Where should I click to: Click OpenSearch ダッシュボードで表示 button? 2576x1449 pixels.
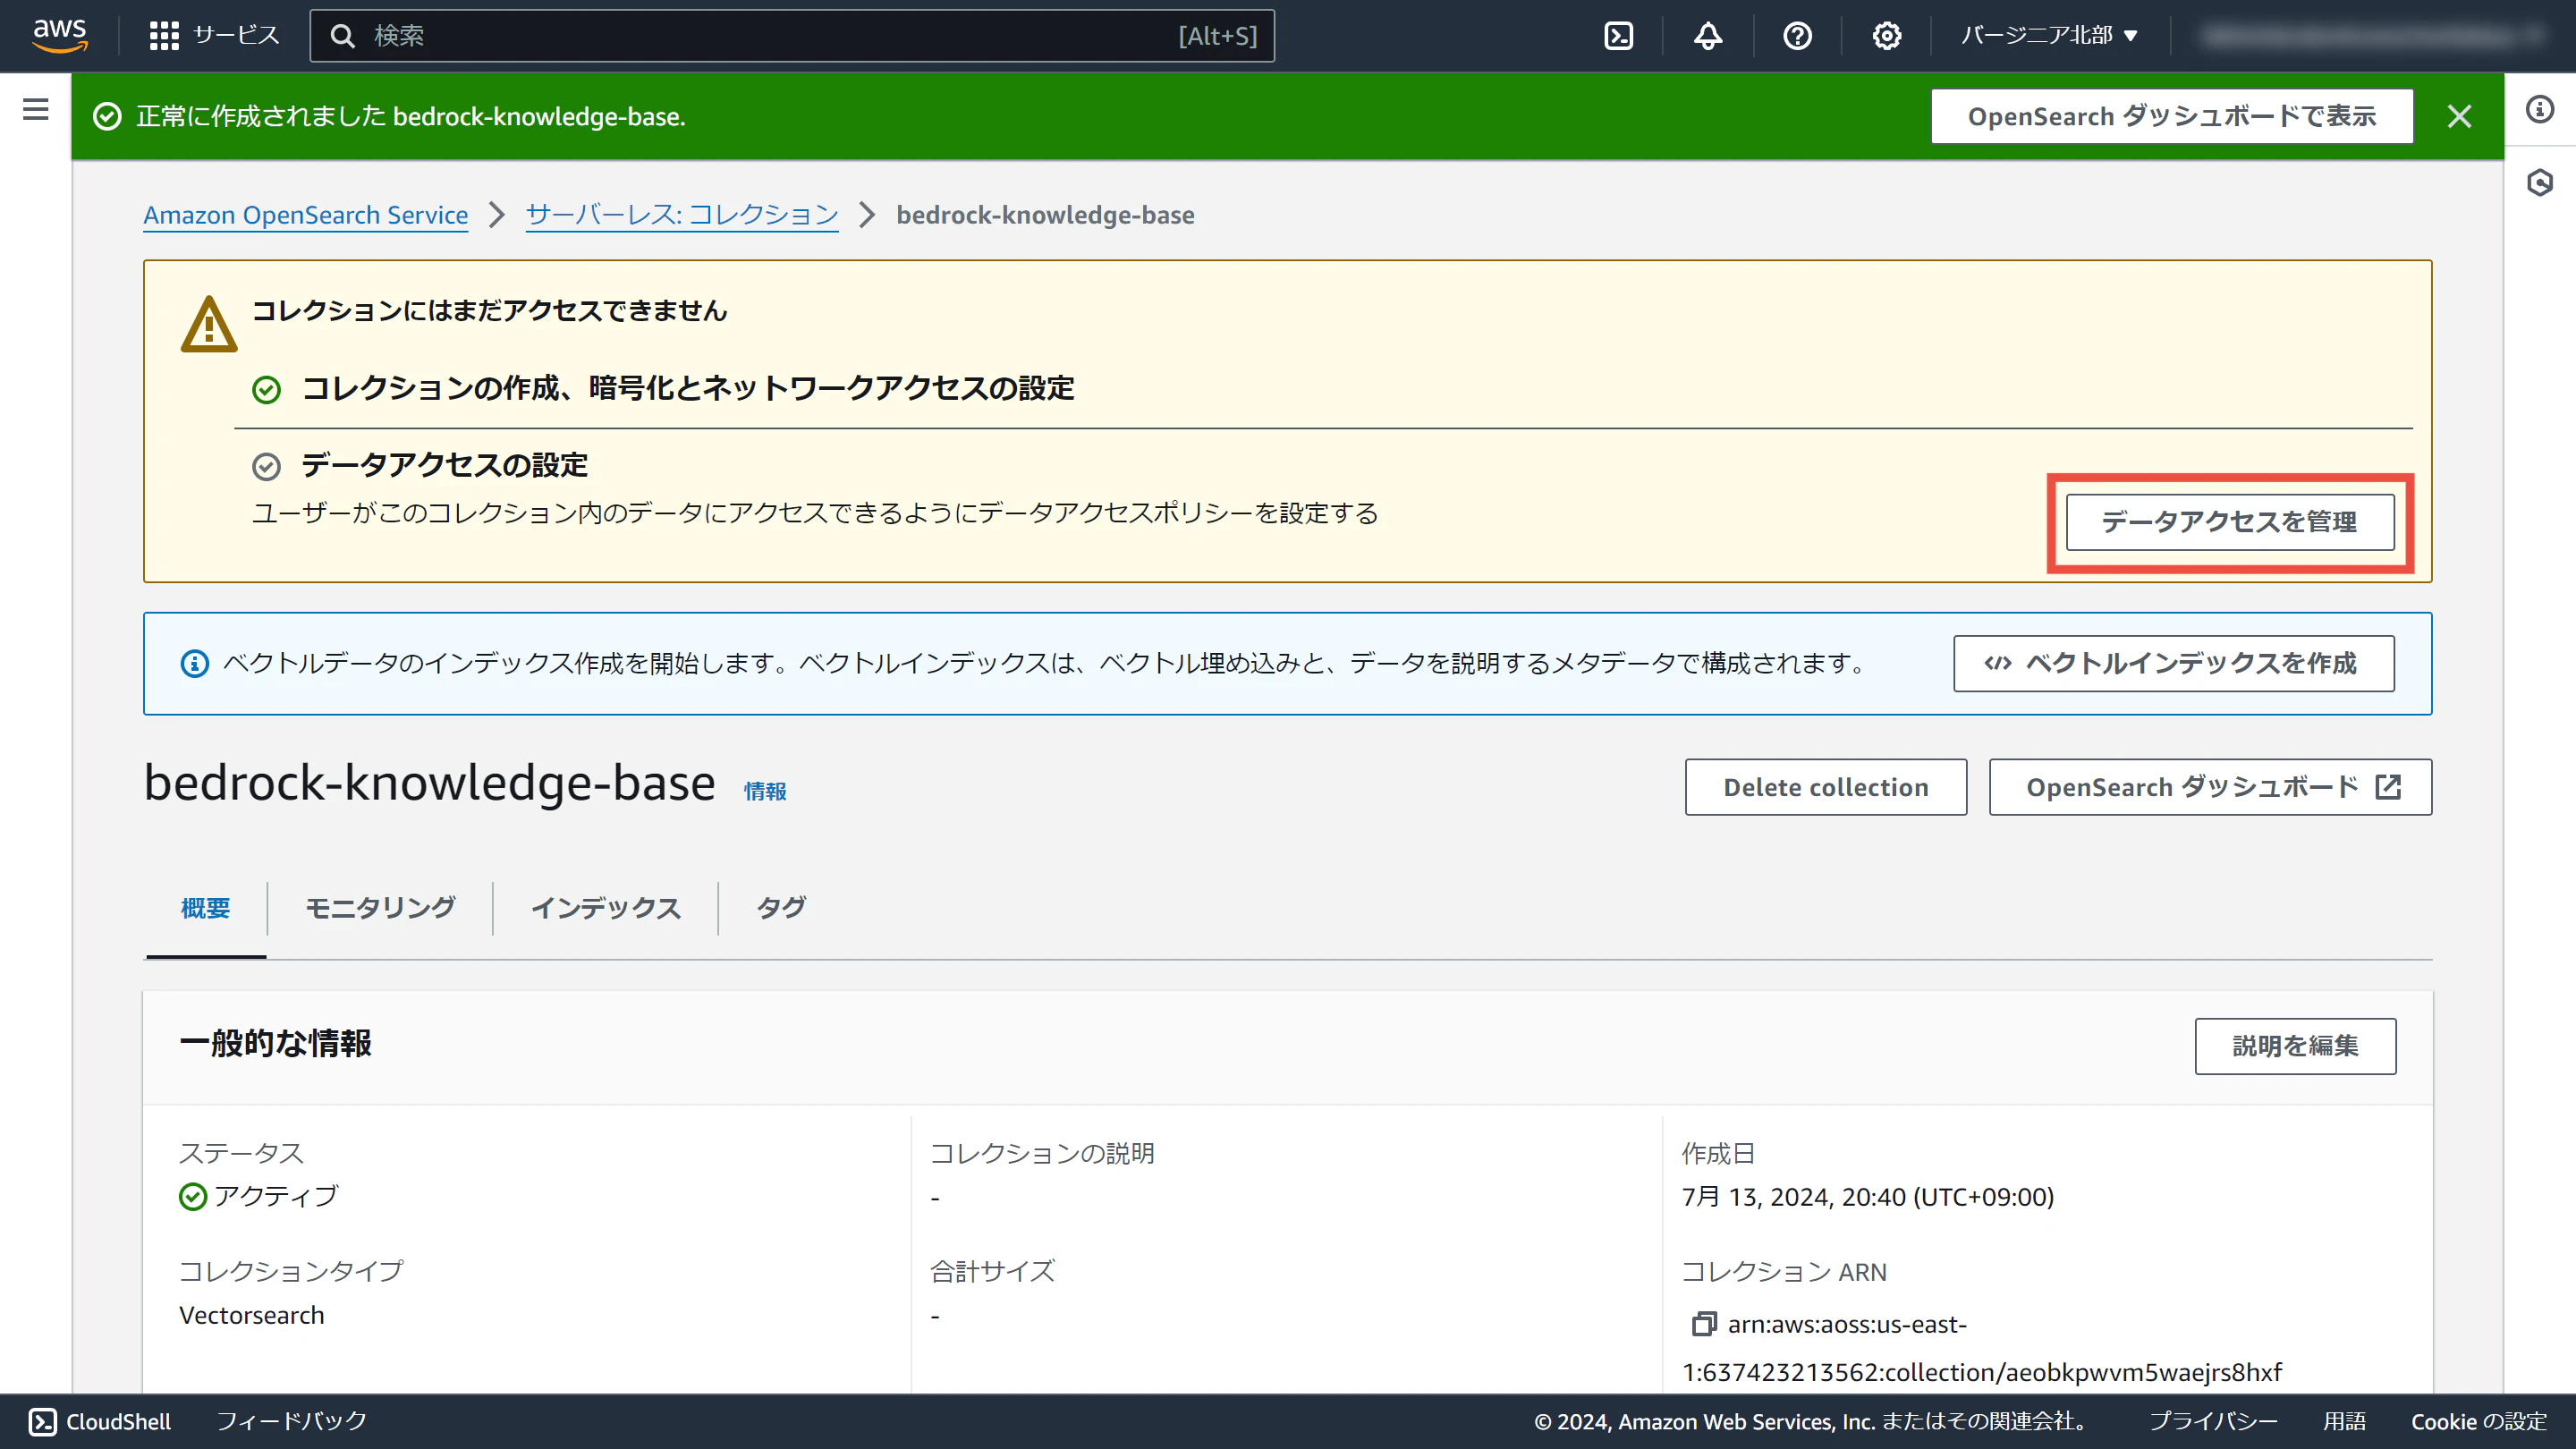click(x=2172, y=117)
